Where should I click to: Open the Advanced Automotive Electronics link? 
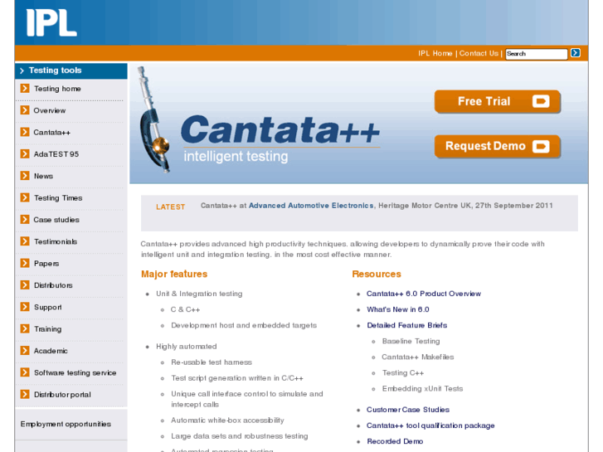(x=311, y=206)
